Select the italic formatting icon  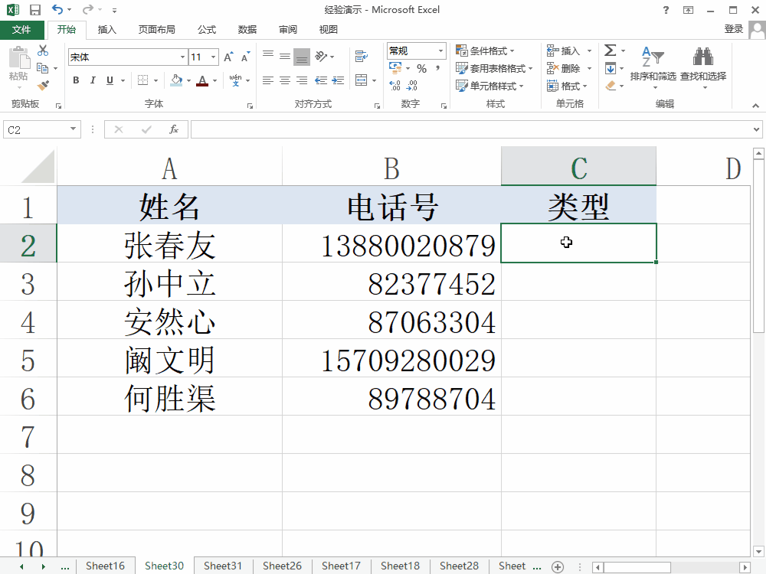pyautogui.click(x=93, y=80)
